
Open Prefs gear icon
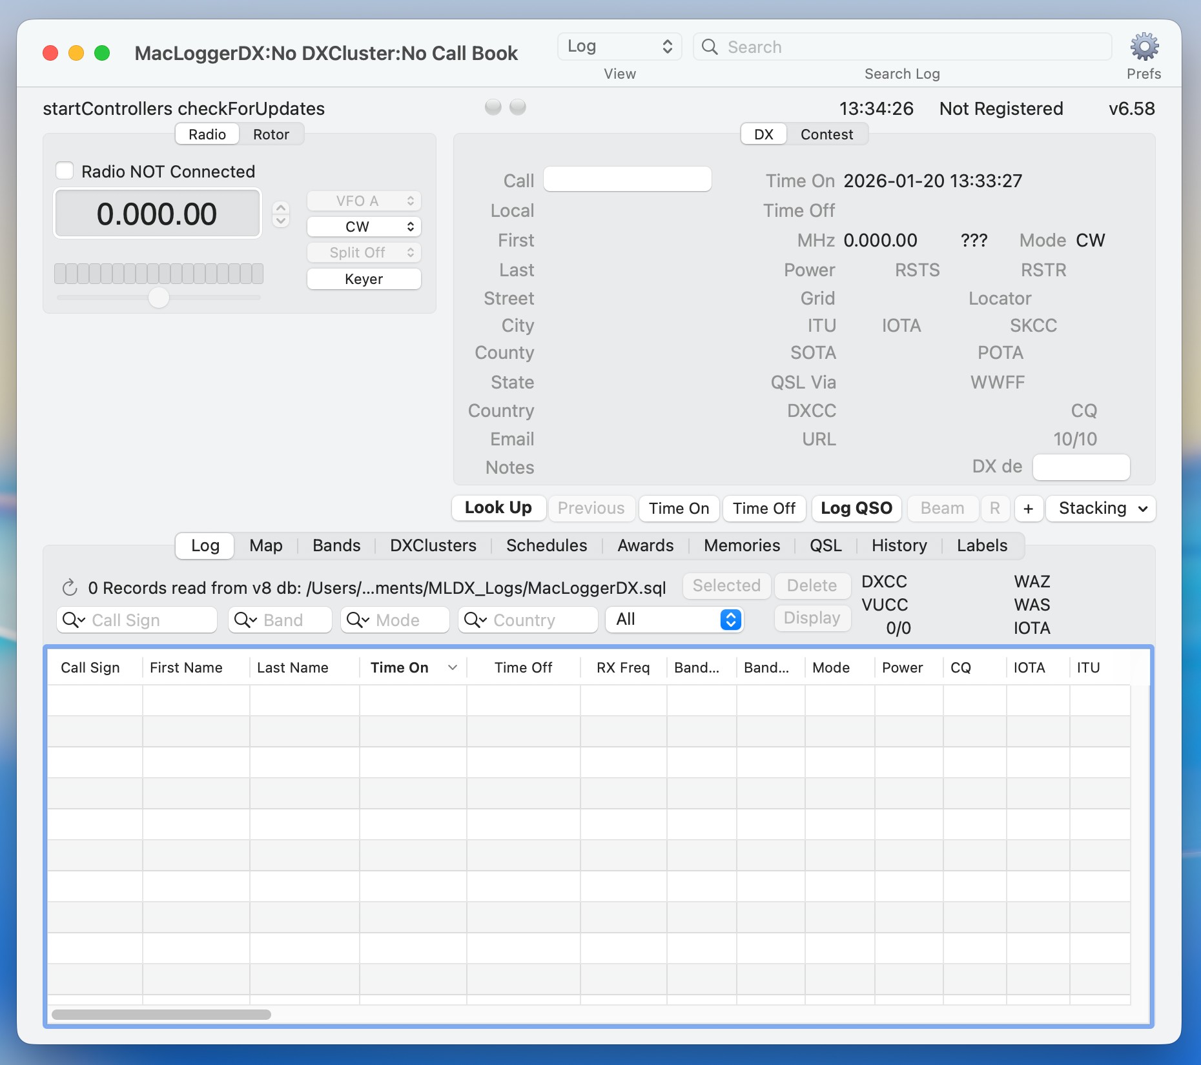point(1144,47)
